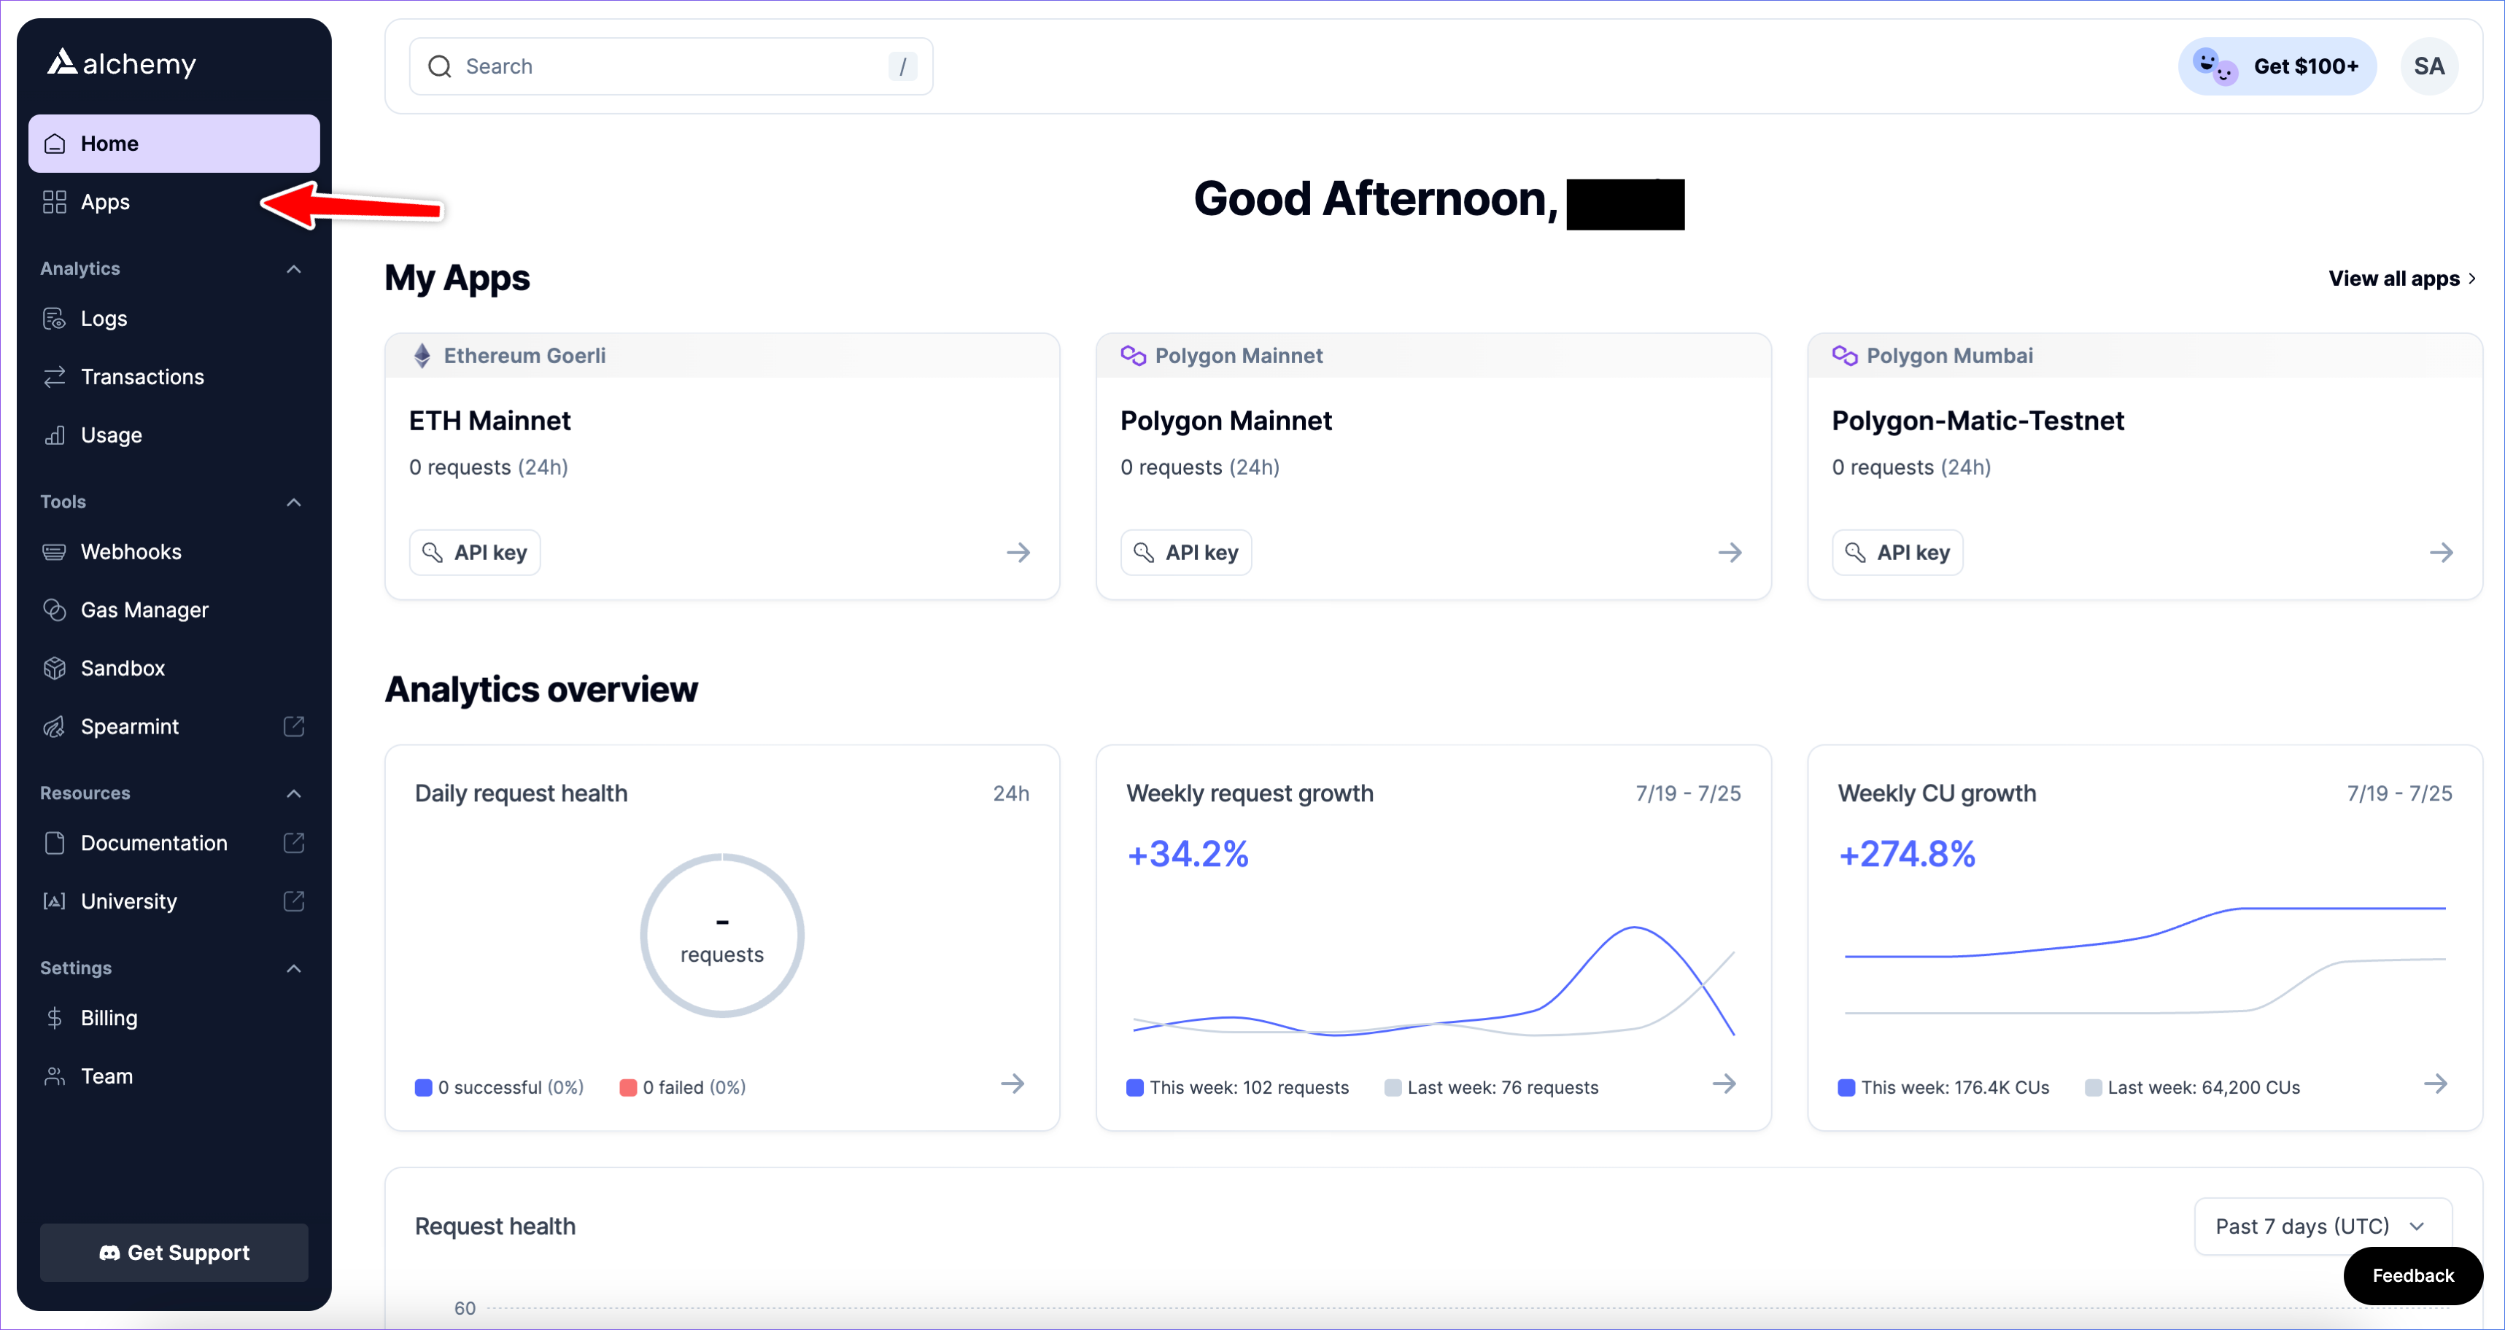Screen dimensions: 2505x1330
Task: Open Gas Manager via its icon
Action: point(55,610)
